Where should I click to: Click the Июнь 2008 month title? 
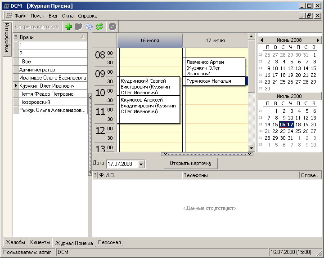click(x=289, y=40)
